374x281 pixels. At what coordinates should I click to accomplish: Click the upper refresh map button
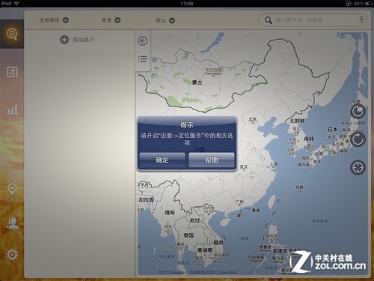point(358,112)
